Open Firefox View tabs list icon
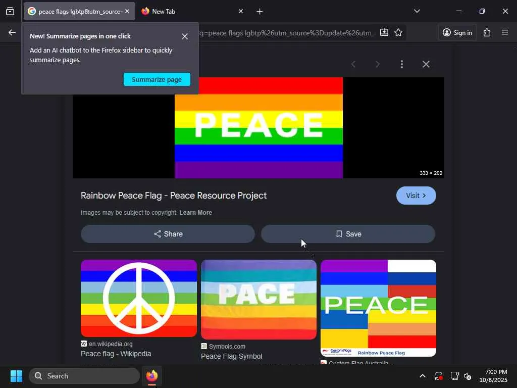Viewport: 517px width, 388px height. (10, 12)
